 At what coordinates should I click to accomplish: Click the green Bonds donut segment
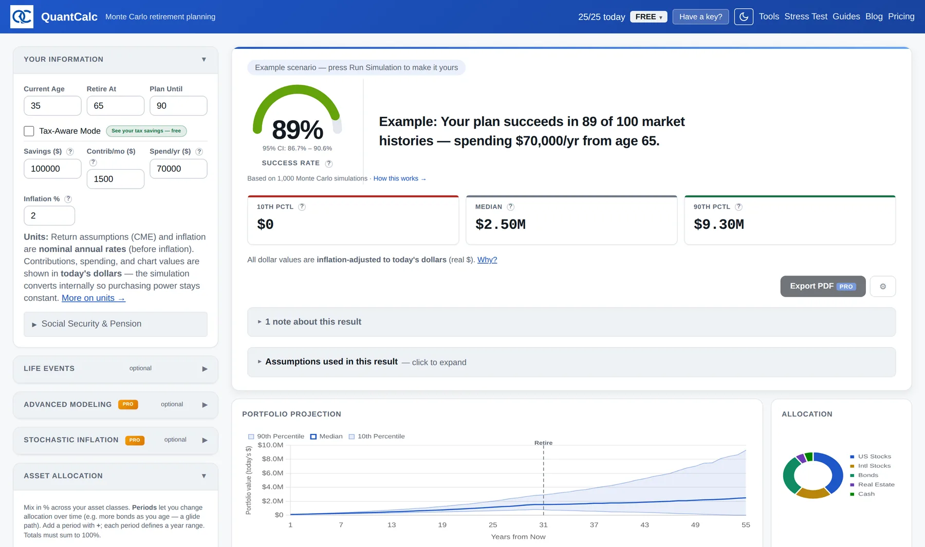click(x=789, y=476)
